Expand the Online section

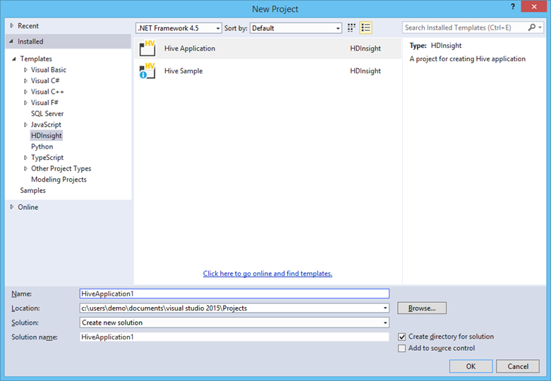[12, 207]
